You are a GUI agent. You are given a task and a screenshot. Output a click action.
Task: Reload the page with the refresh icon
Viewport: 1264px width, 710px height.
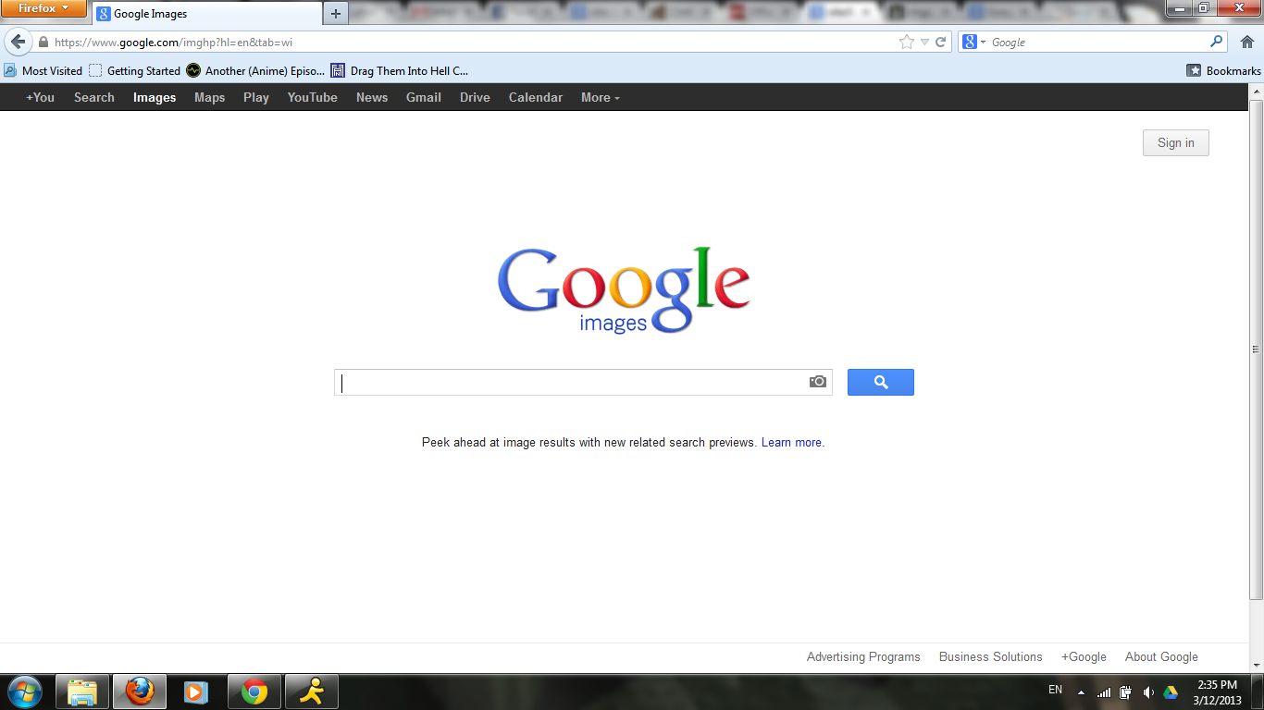tap(941, 42)
